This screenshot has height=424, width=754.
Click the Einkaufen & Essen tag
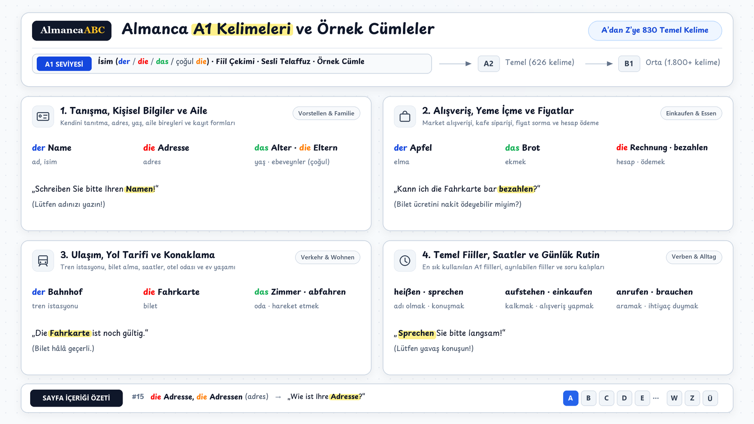(x=691, y=114)
